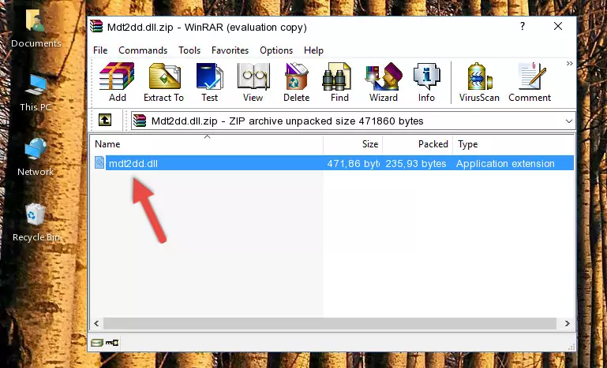
Task: Select the mdt2dd.dll file name
Action: (133, 164)
